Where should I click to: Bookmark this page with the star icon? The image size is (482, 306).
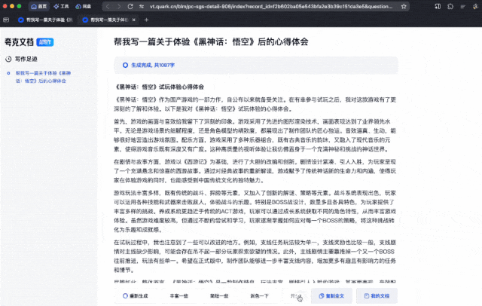click(404, 7)
